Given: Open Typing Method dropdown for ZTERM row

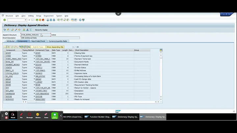Looking at the screenshot, I should (x=34, y=56).
